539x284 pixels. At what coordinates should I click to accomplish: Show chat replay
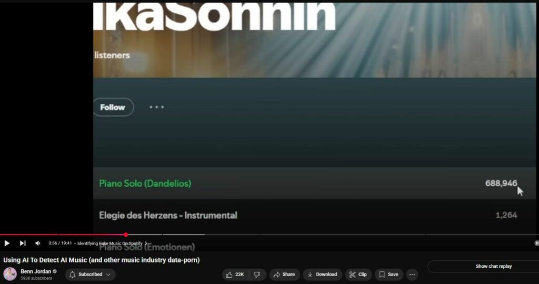(493, 266)
